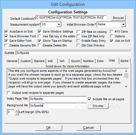
Task: Uncheck Ask on Exit
Action: pos(112,41)
